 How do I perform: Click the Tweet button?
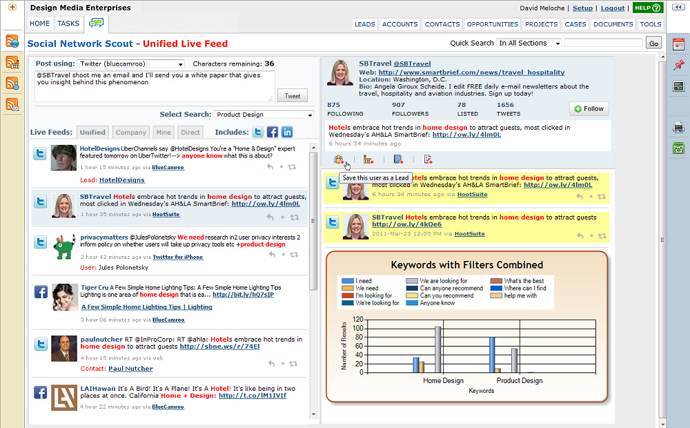pyautogui.click(x=292, y=96)
